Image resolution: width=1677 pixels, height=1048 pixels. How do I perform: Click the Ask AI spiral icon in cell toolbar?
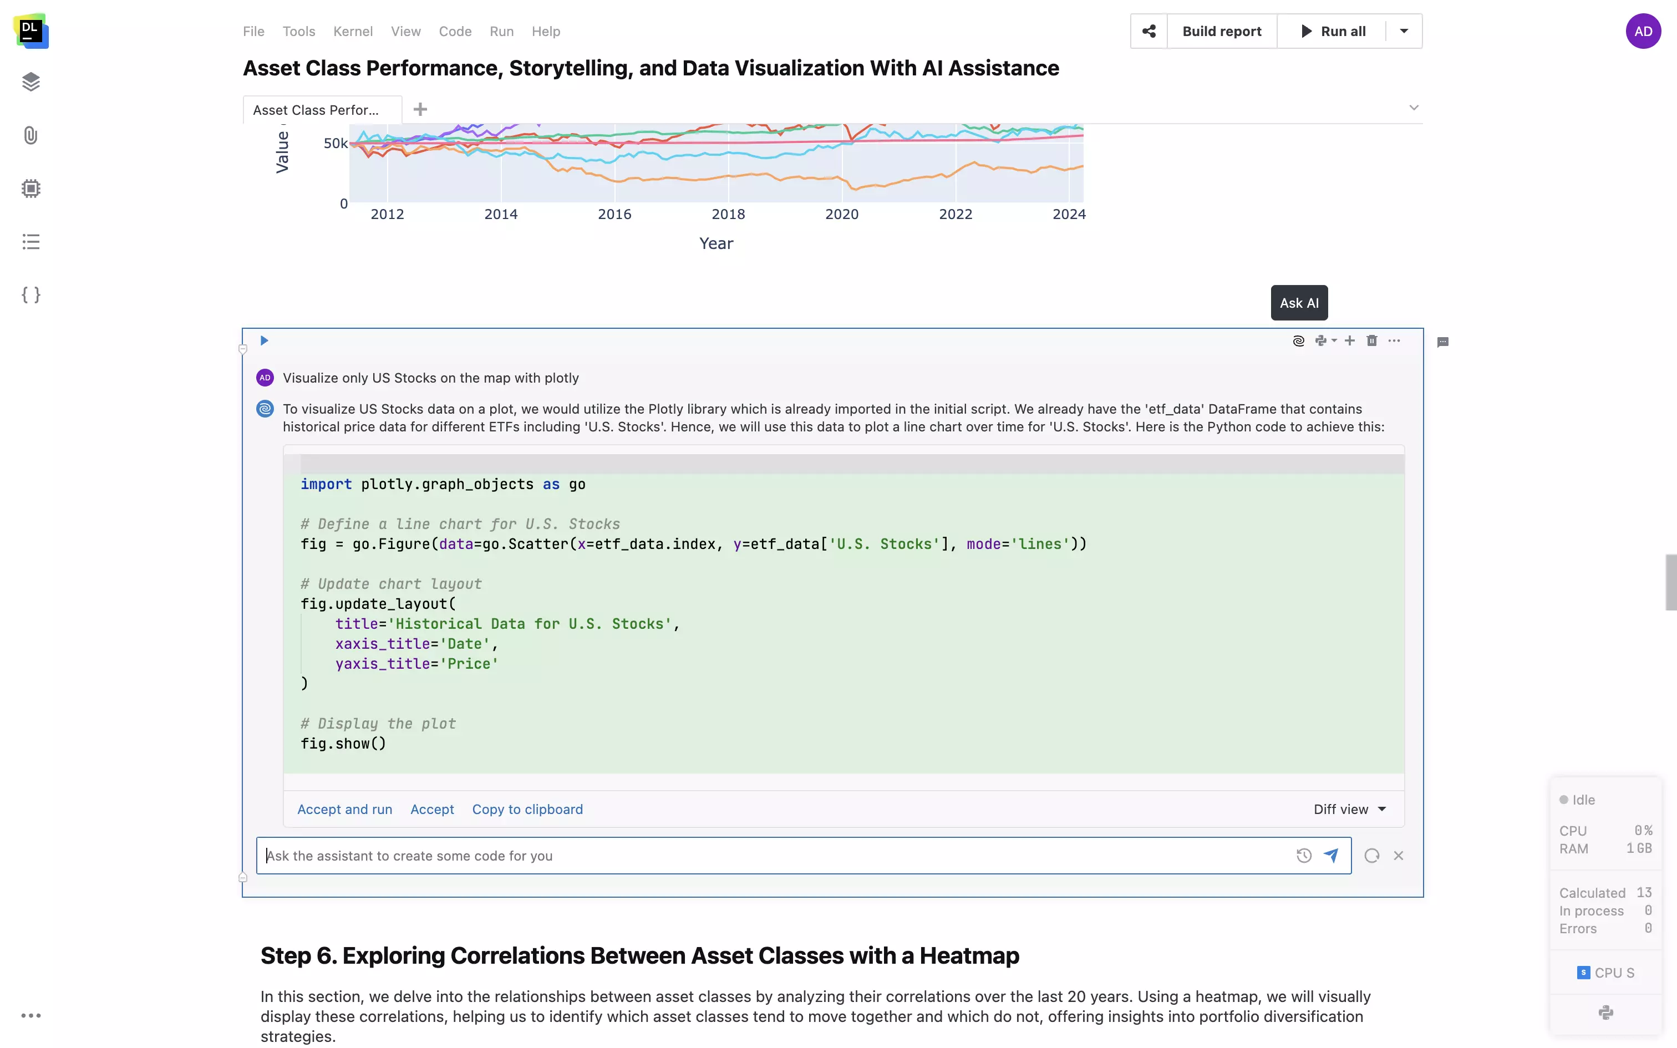1299,340
